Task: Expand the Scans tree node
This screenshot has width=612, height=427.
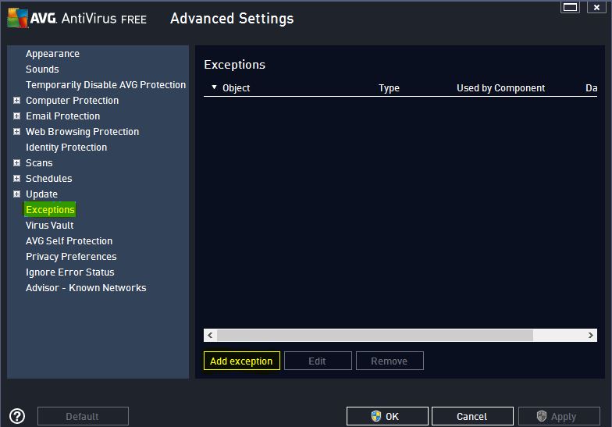Action: tap(16, 162)
